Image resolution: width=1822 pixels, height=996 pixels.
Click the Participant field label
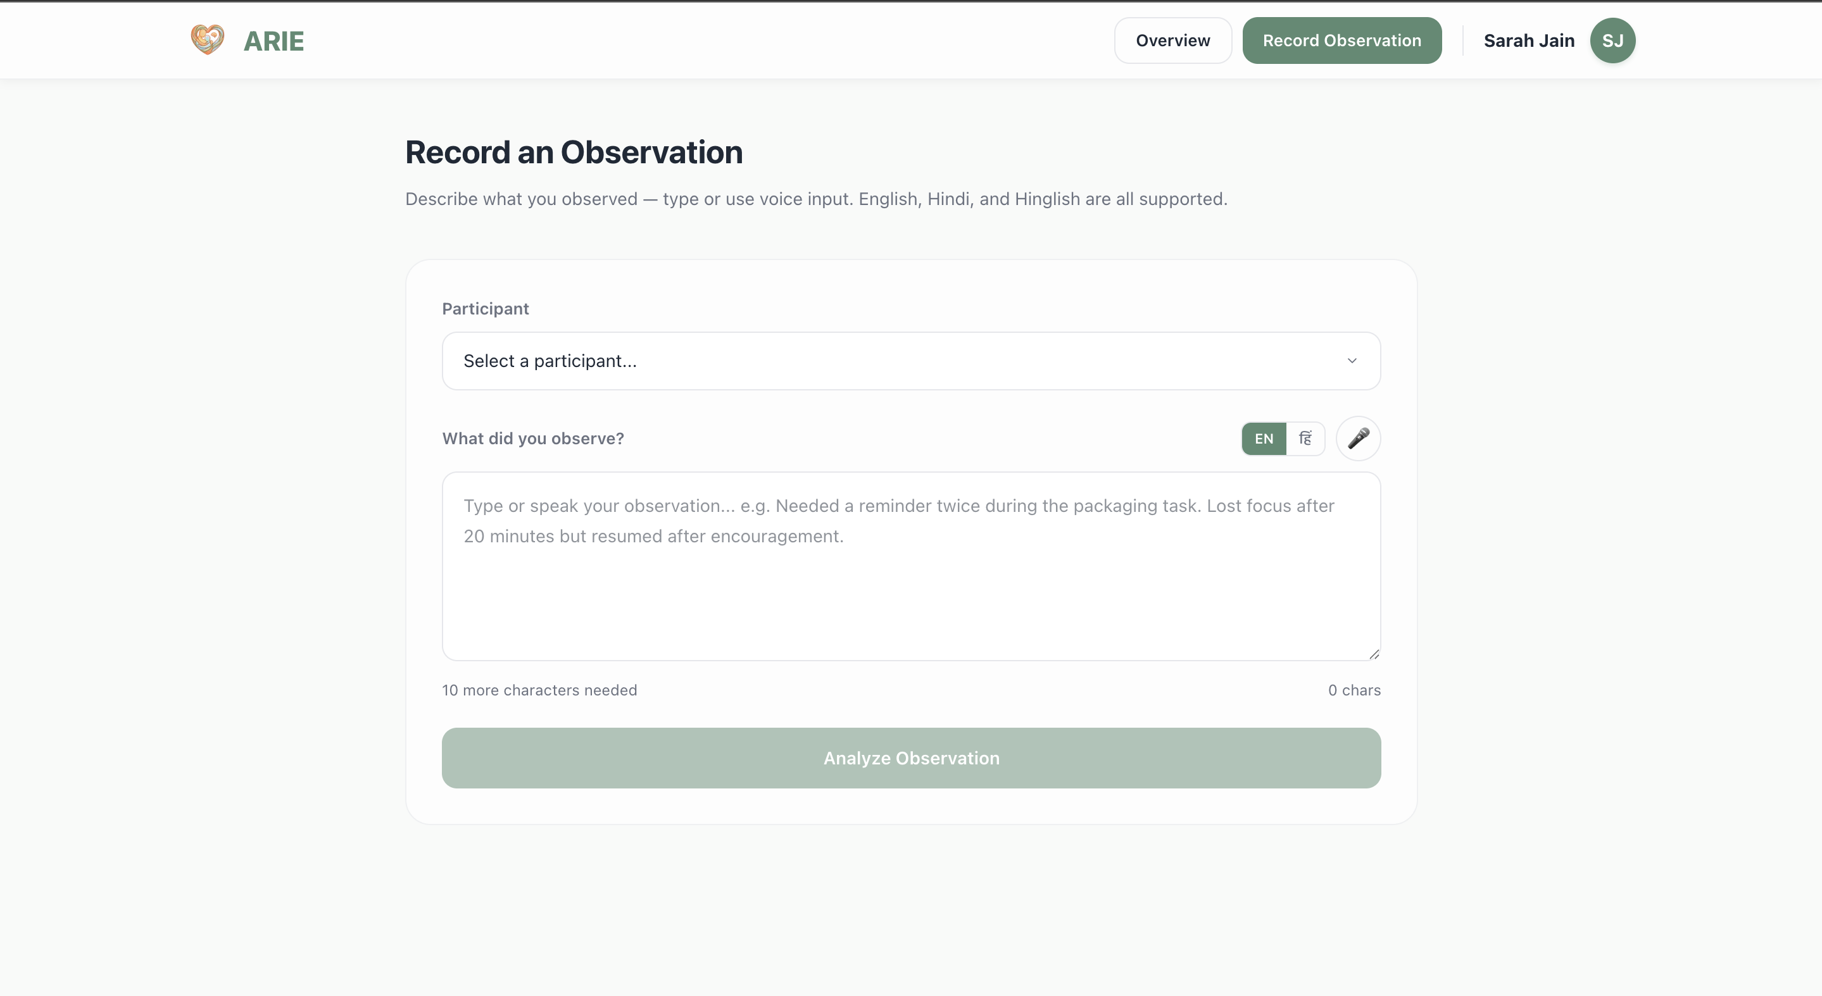click(485, 308)
